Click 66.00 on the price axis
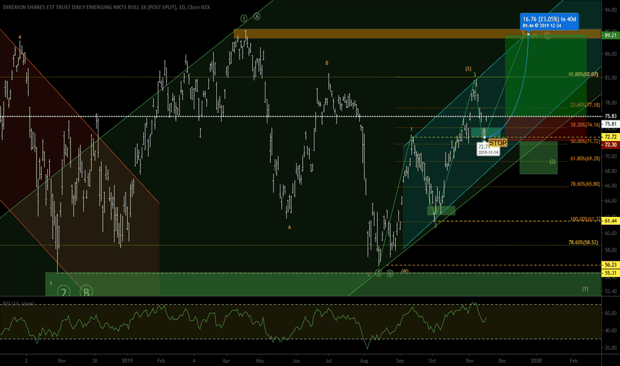The height and width of the screenshot is (366, 620). 611,186
